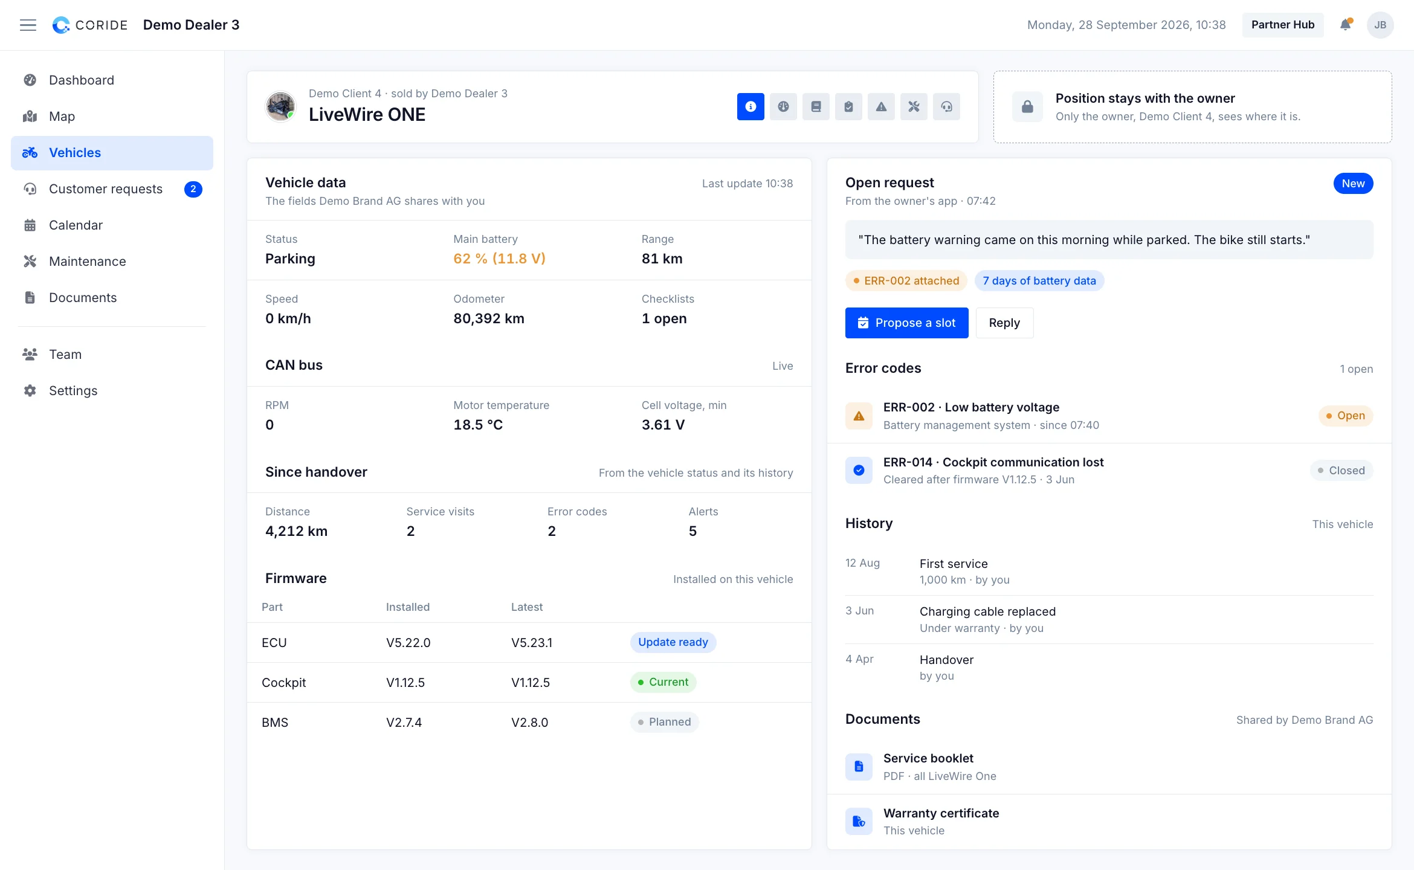
Task: Open the headset support tab
Action: pyautogui.click(x=946, y=106)
